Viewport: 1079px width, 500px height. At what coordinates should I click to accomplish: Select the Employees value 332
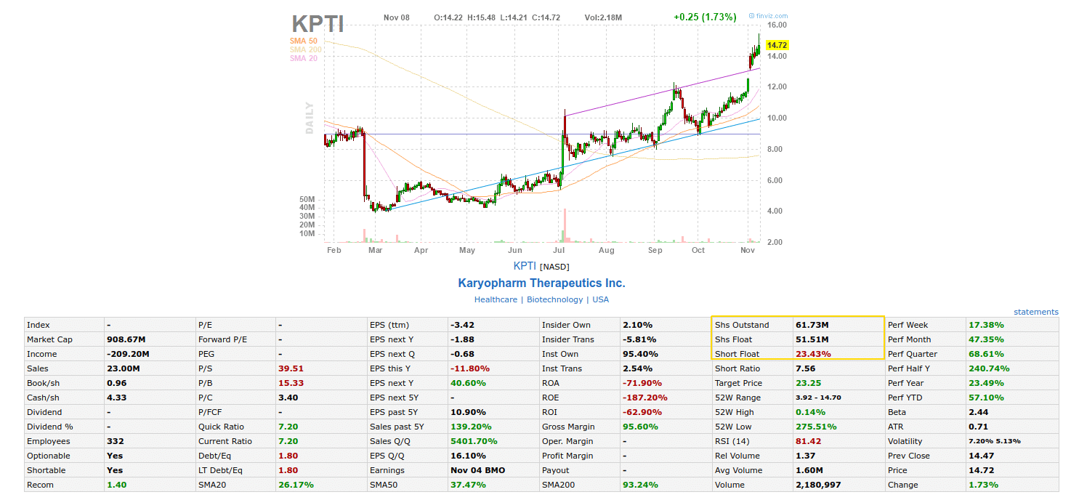click(x=116, y=441)
